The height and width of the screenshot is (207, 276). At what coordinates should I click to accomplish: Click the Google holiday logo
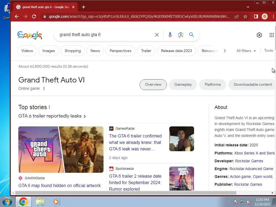pyautogui.click(x=30, y=35)
